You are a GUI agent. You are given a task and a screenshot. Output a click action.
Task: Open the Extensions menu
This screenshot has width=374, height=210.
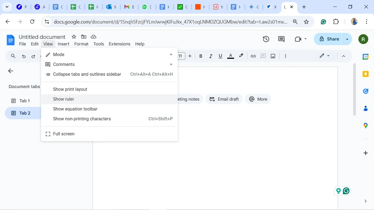pos(119,44)
